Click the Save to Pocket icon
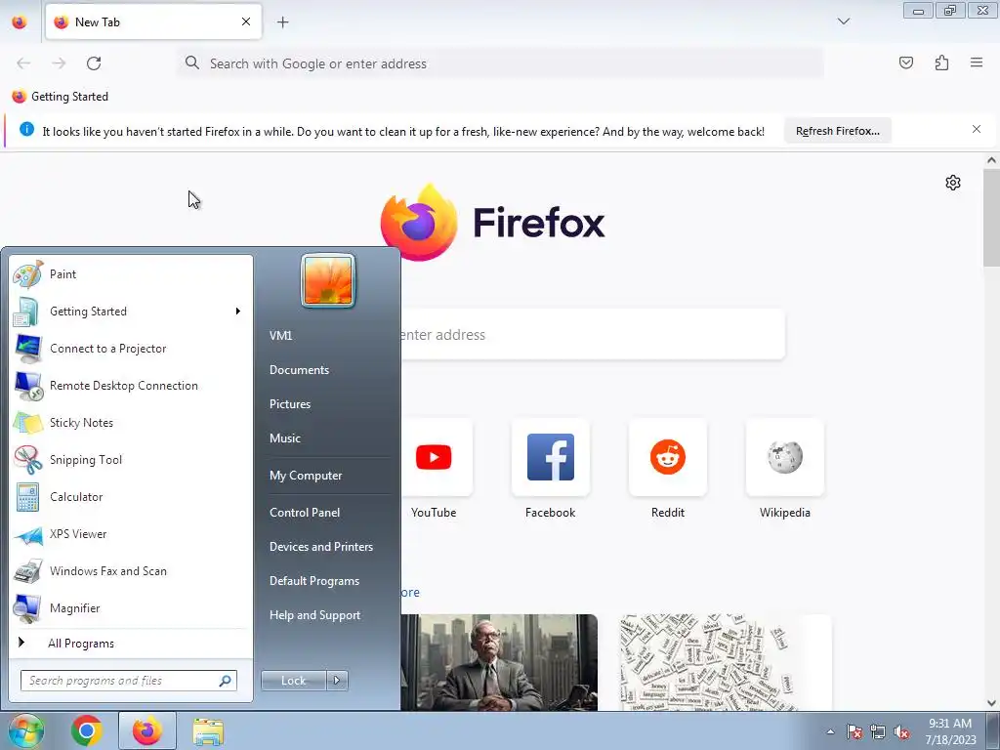 (x=906, y=62)
